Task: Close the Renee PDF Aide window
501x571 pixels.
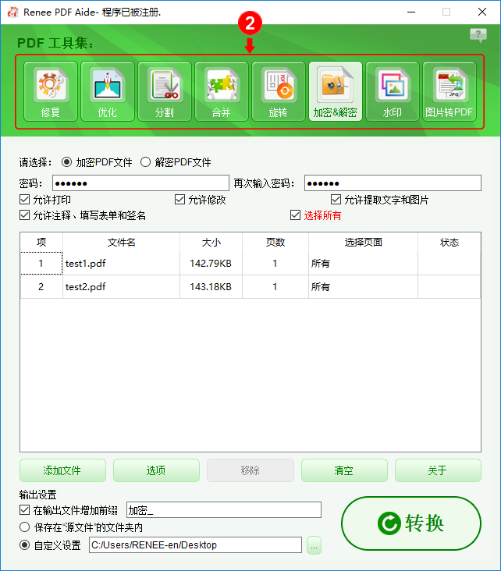Action: tap(482, 12)
